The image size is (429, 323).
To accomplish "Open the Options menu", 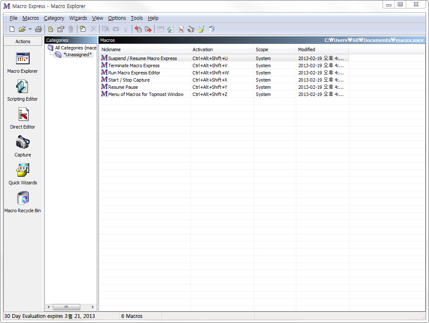I will tap(117, 18).
